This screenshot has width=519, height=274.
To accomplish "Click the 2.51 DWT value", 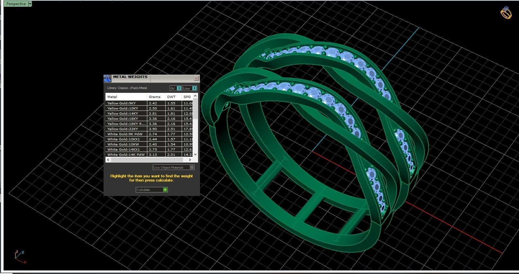I will 171,129.
